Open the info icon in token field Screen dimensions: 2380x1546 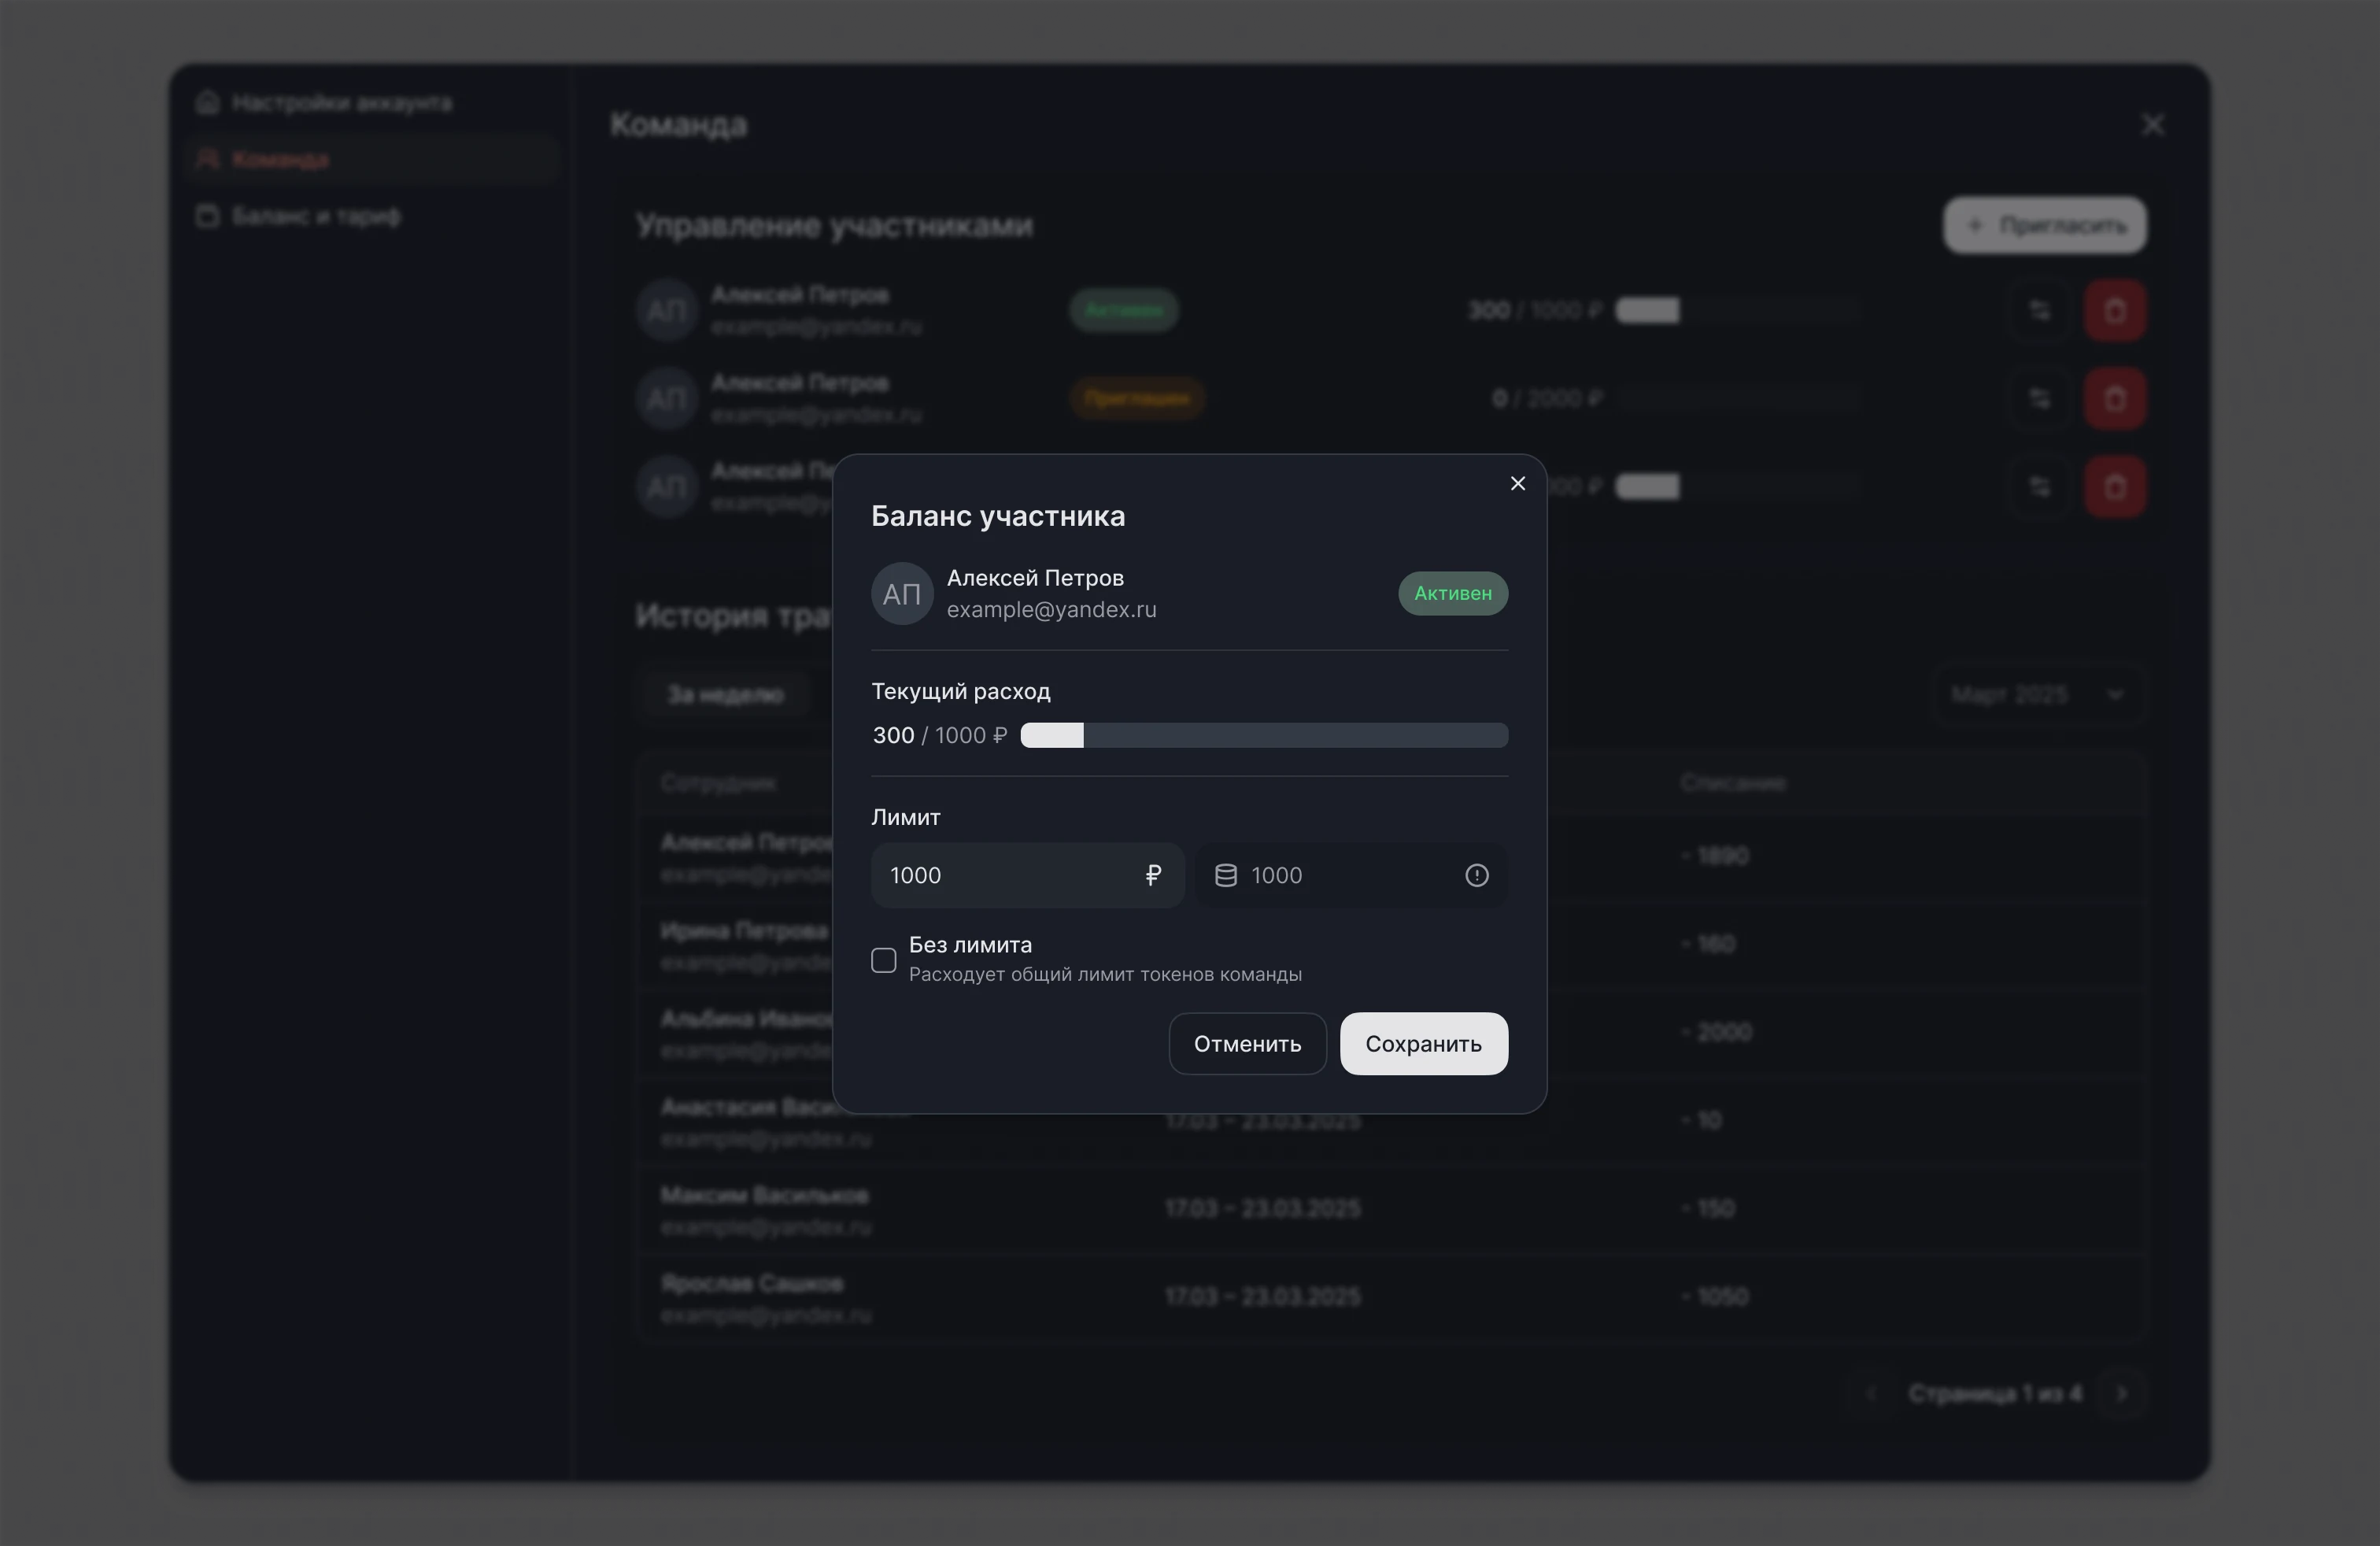[1476, 876]
